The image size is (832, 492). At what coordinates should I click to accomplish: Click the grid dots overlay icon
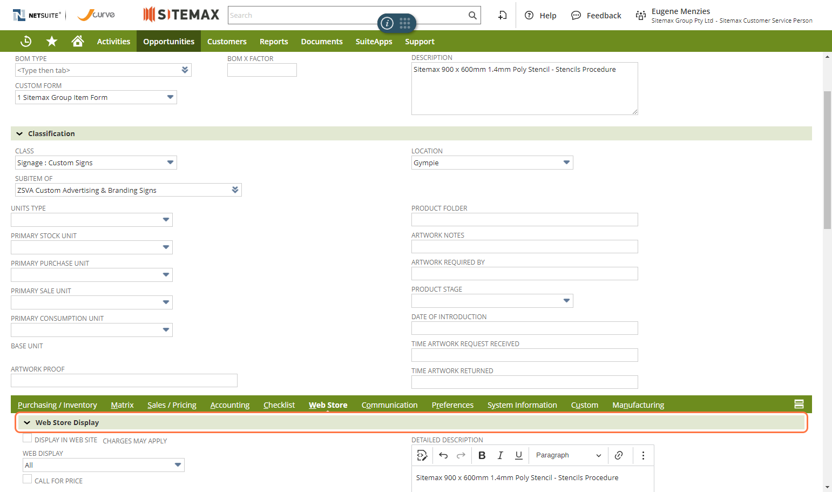click(x=405, y=23)
